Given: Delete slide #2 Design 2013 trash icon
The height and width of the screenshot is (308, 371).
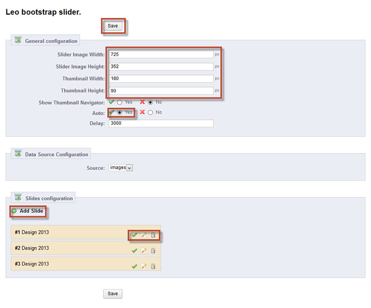Looking at the screenshot, I should point(153,250).
